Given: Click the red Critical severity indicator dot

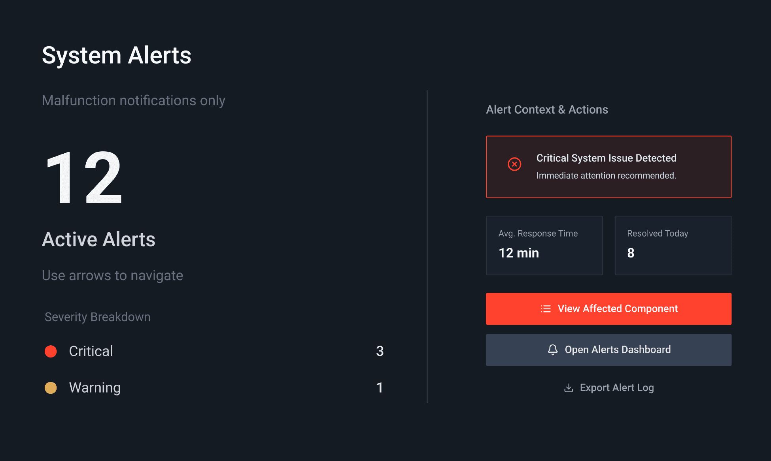Looking at the screenshot, I should (x=51, y=351).
